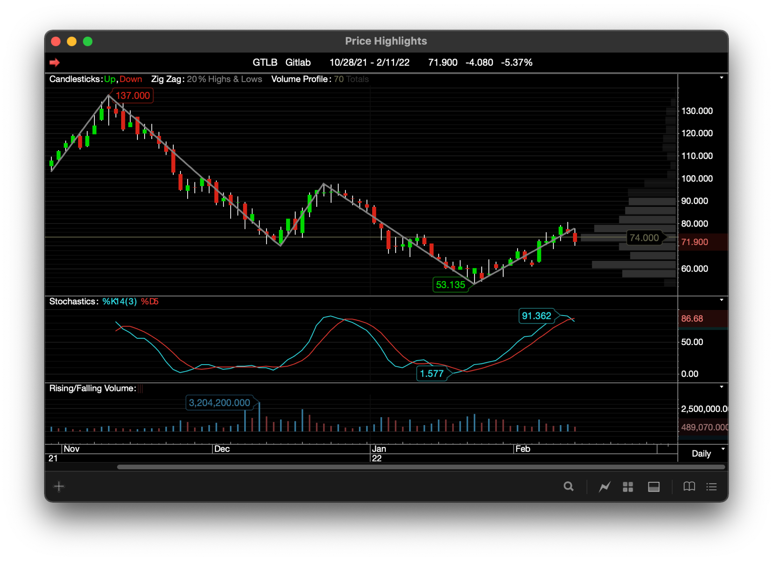Click the plus add icon
The height and width of the screenshot is (561, 773).
59,486
